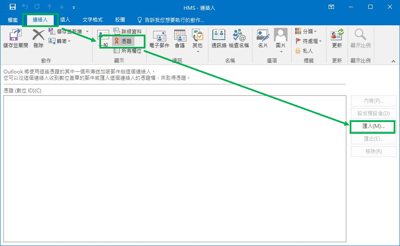Open the File (檔案) menu
The width and height of the screenshot is (400, 246).
(x=12, y=19)
